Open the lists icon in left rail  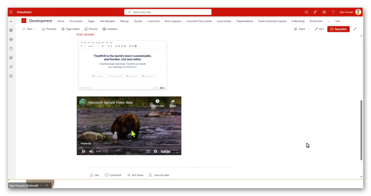11,58
